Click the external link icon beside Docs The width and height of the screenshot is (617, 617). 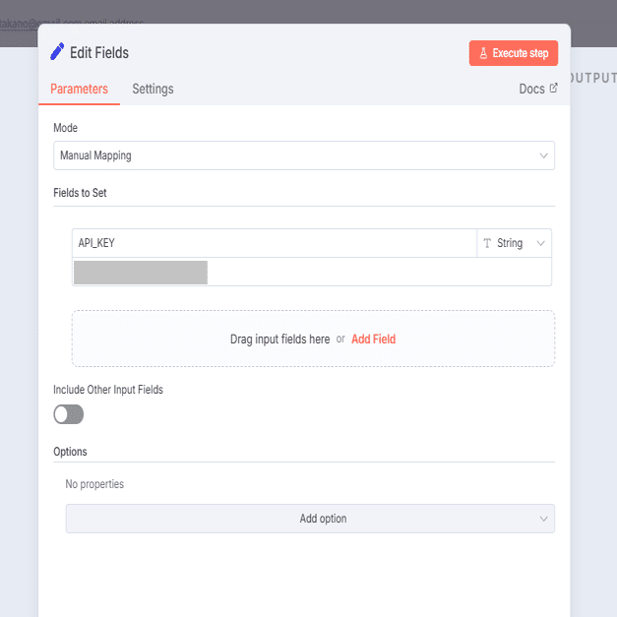tap(553, 89)
